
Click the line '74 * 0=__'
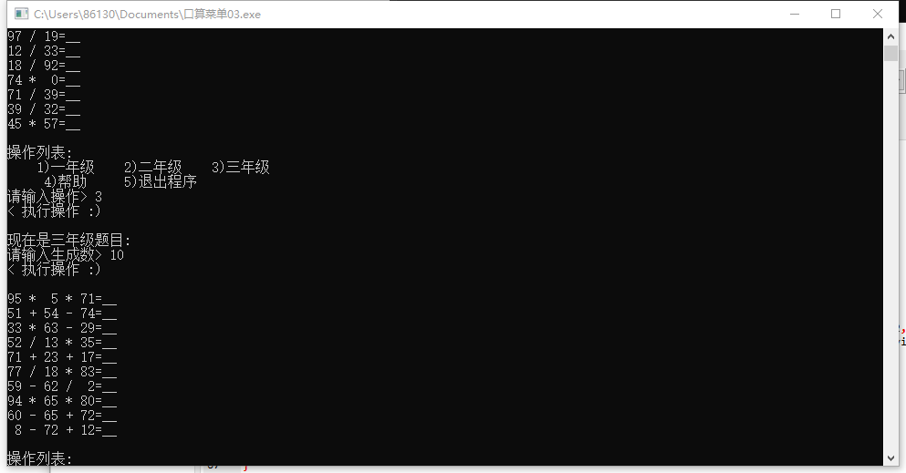click(44, 80)
